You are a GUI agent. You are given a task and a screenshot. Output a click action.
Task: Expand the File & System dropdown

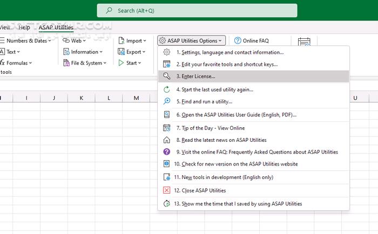point(105,63)
